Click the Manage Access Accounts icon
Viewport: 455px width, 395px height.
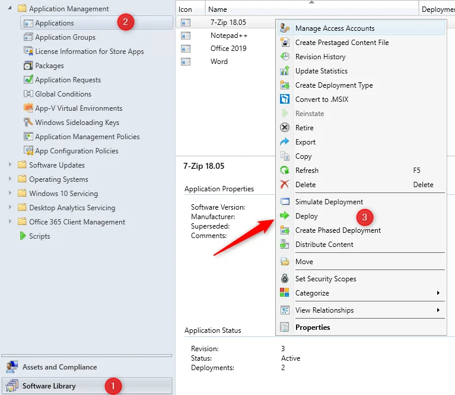coord(284,28)
